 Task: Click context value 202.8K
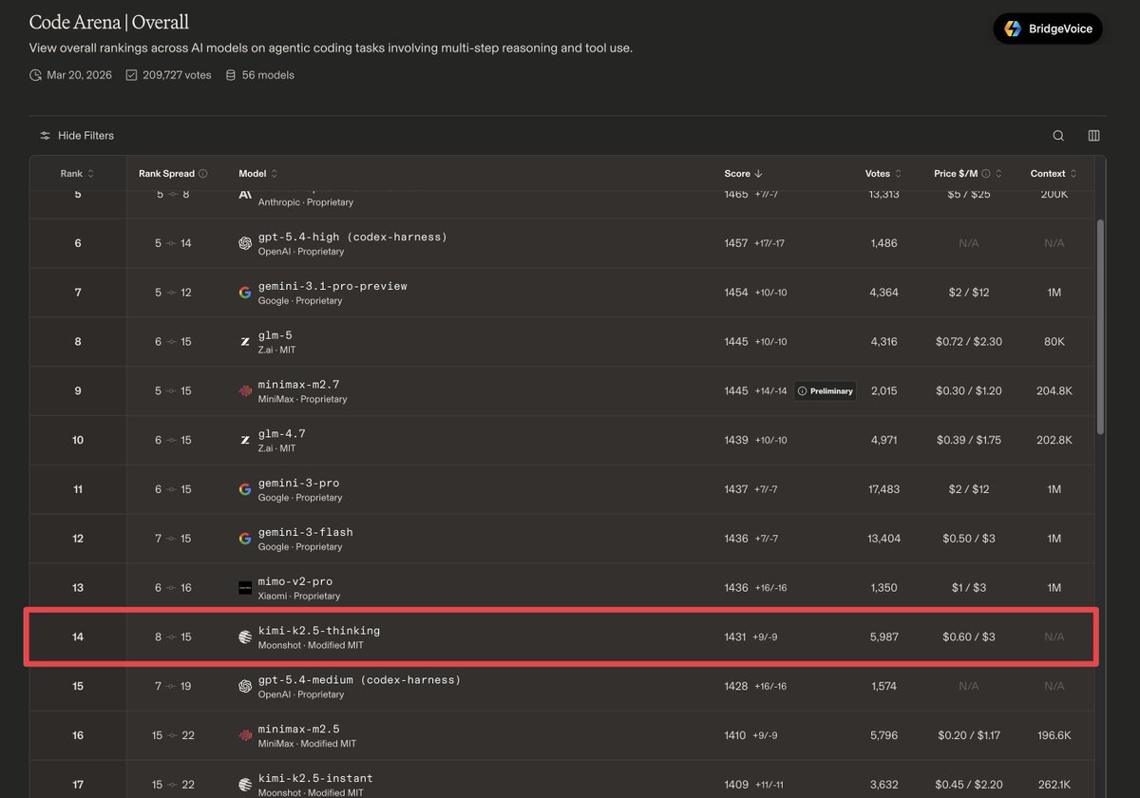point(1054,440)
